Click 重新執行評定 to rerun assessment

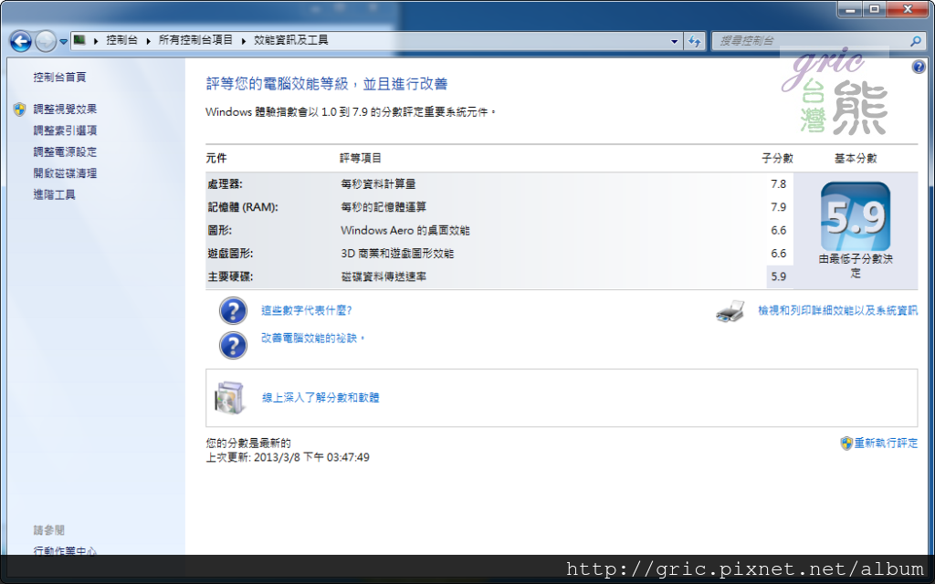(886, 443)
